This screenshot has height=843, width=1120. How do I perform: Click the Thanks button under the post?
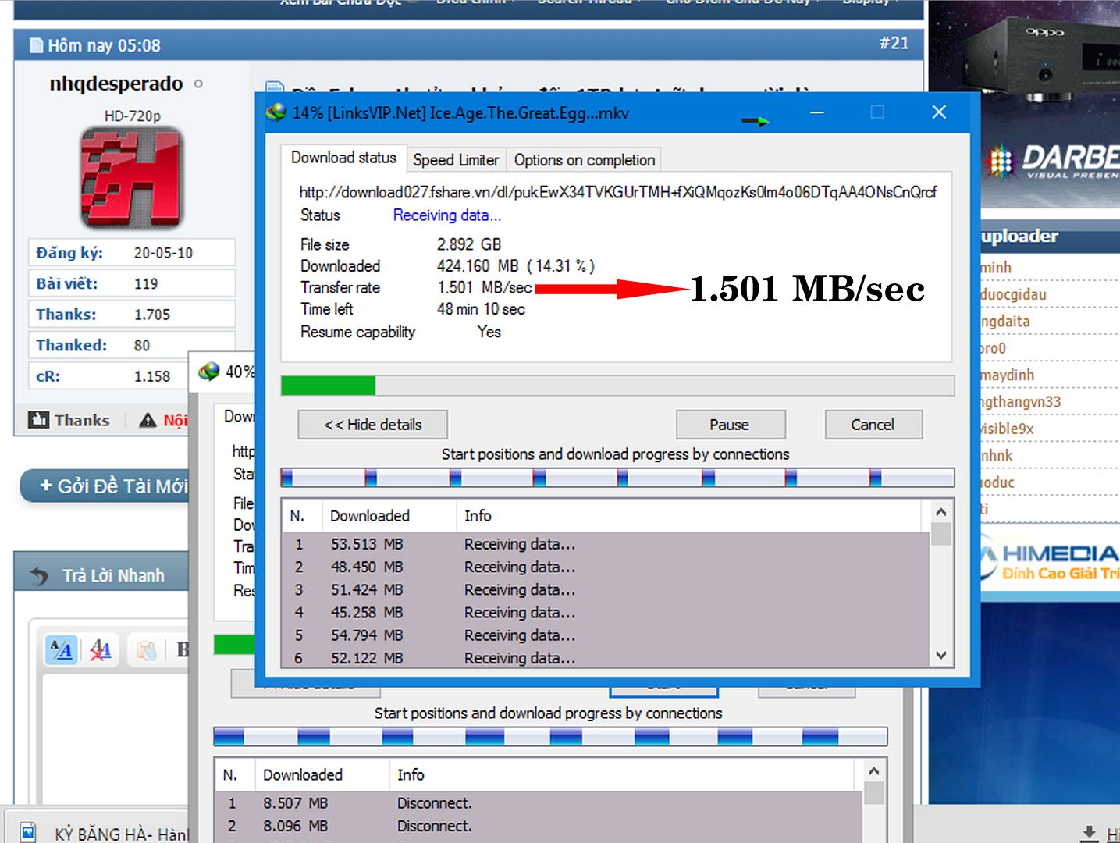[x=69, y=420]
